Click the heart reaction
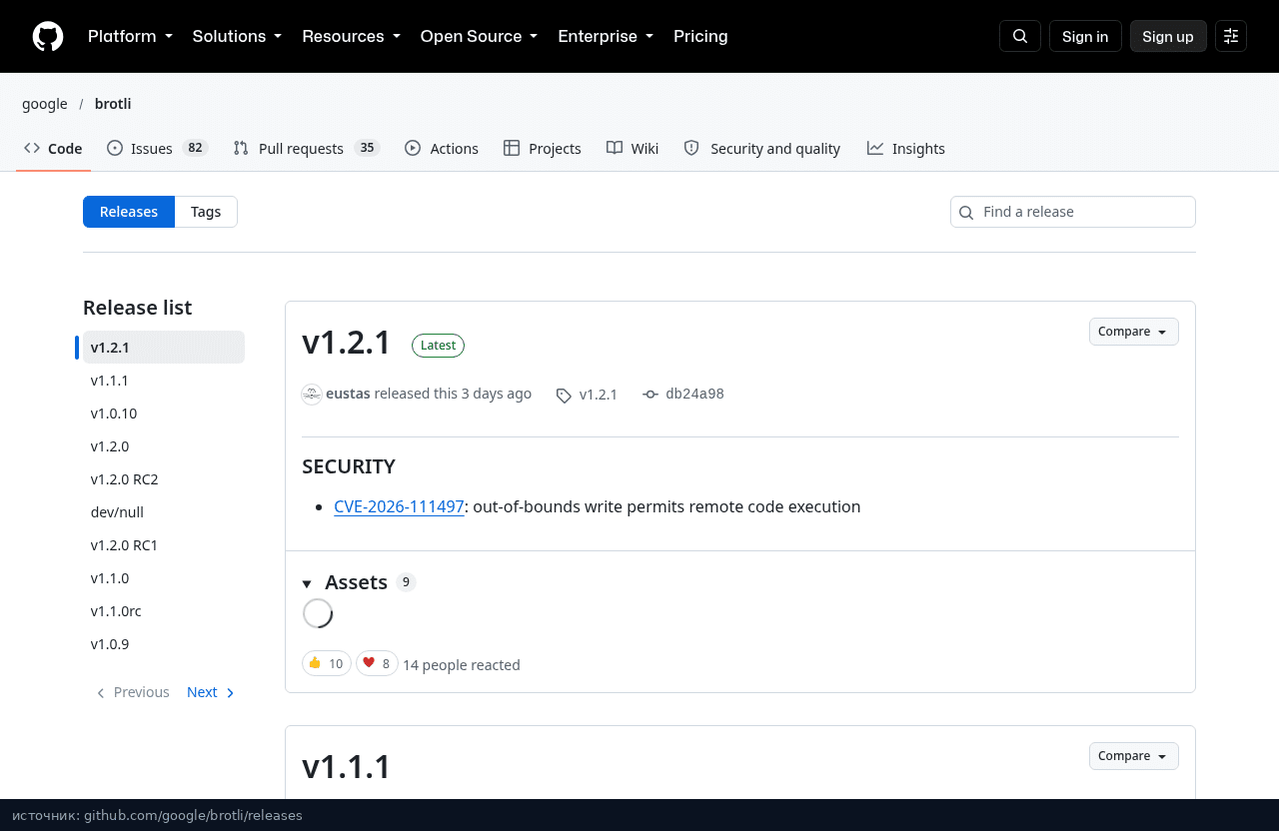 point(377,663)
